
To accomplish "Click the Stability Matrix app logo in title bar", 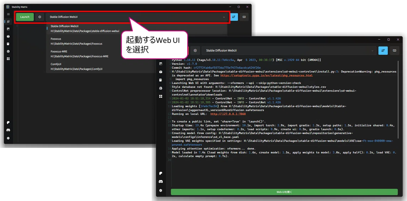I will [x=8, y=7].
